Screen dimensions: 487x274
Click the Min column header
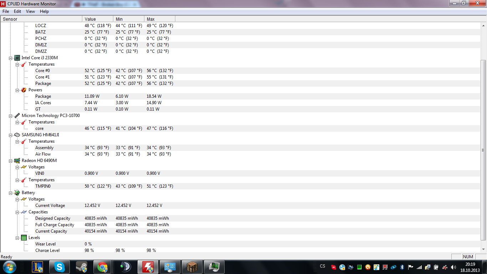pos(129,19)
